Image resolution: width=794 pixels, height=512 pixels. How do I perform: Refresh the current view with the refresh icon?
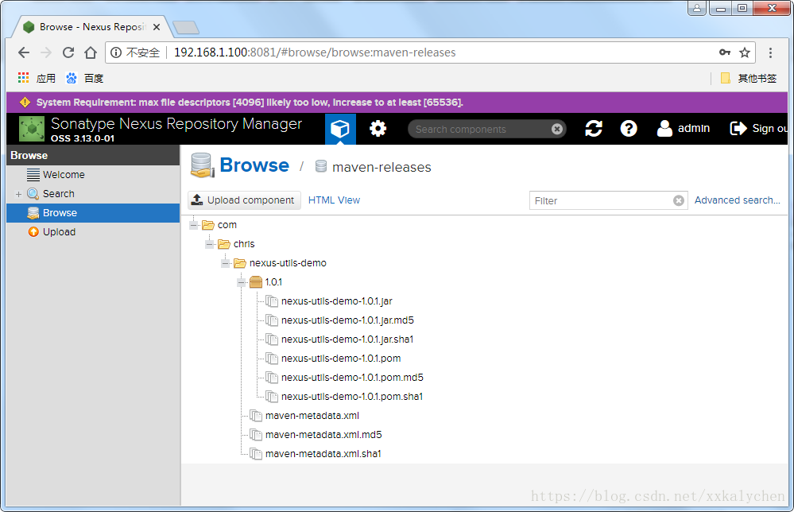594,129
